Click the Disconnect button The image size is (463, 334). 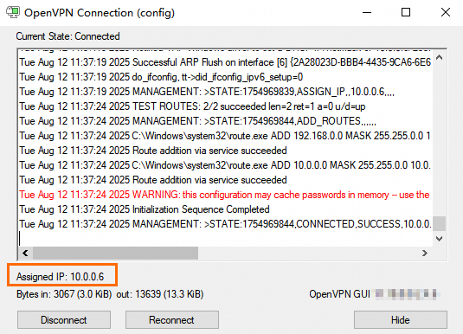point(64,320)
